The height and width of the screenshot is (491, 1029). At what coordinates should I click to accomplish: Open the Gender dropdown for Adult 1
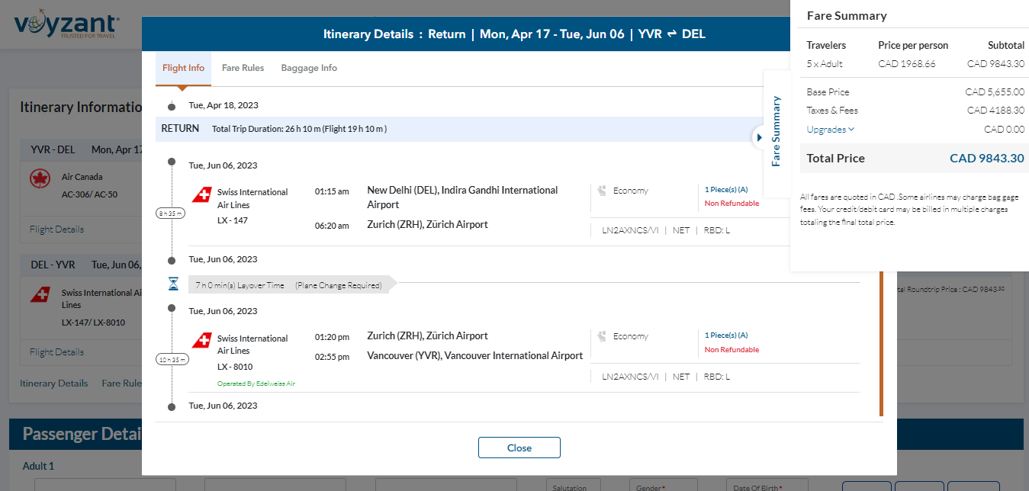pyautogui.click(x=662, y=486)
